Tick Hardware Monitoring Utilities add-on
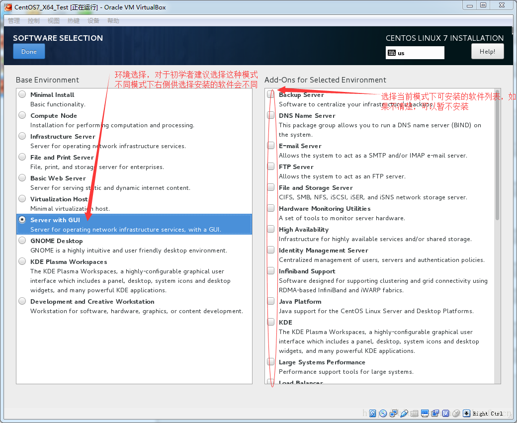 [x=271, y=208]
